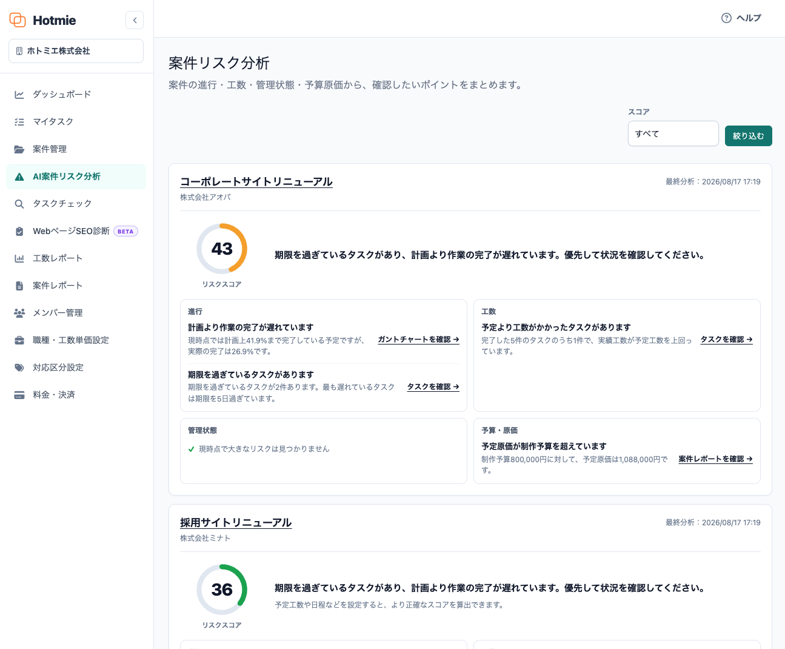Open the 採用サイトリニューアル project link
This screenshot has width=785, height=649.
coord(236,522)
